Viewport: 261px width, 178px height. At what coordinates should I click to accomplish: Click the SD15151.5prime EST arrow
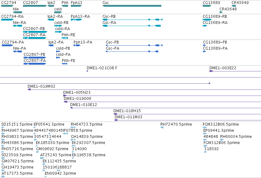[3, 127]
